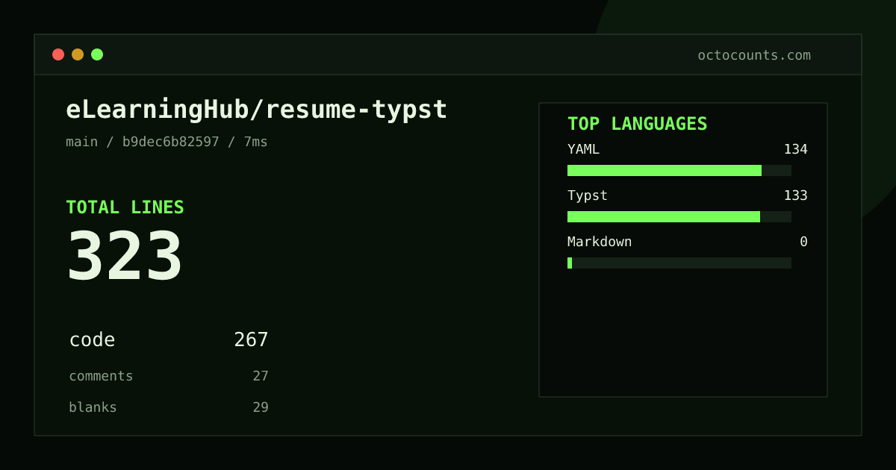Click the code label

pos(92,340)
